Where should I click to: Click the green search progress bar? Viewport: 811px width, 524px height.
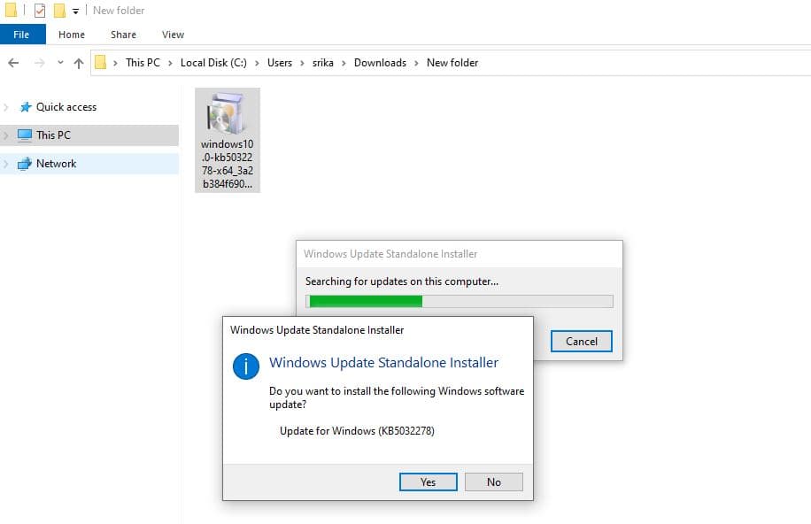pyautogui.click(x=363, y=301)
